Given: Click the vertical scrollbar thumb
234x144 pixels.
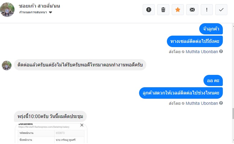Looking at the screenshot, I should click(x=232, y=113).
